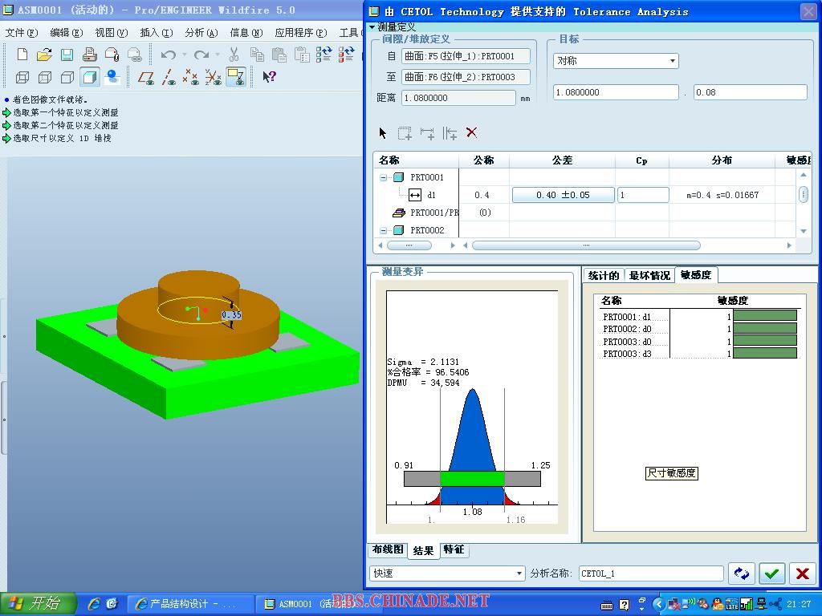Select the Wireframe display icon
The width and height of the screenshot is (822, 616).
tap(22, 78)
